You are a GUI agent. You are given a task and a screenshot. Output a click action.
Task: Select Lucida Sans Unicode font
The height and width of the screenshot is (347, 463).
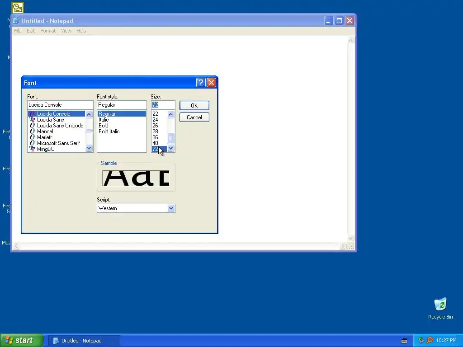(x=60, y=126)
